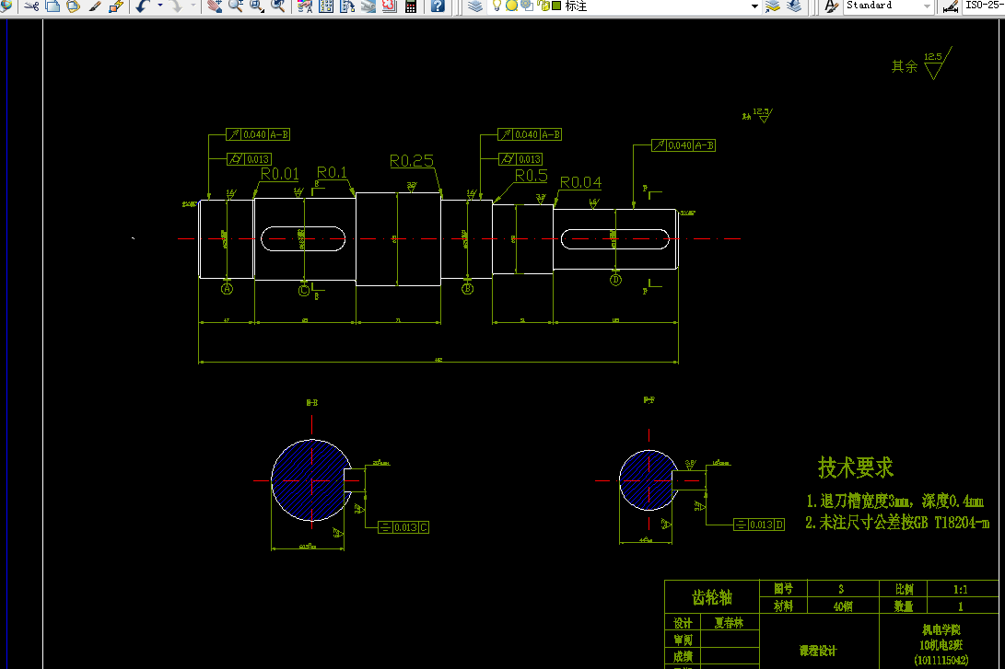This screenshot has height=669, width=1005.
Task: Select the note line starting 1.退刀槽宽度3mm
Action: click(x=894, y=501)
